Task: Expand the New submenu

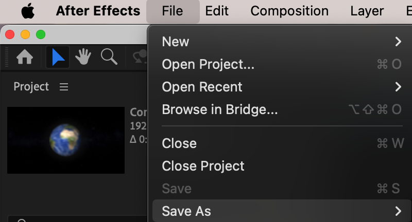Action: click(282, 42)
